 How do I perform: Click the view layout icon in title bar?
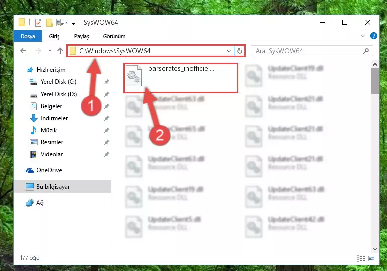click(62, 23)
